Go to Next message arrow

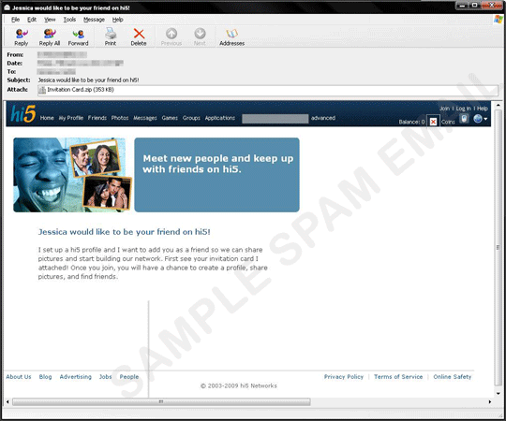point(200,36)
